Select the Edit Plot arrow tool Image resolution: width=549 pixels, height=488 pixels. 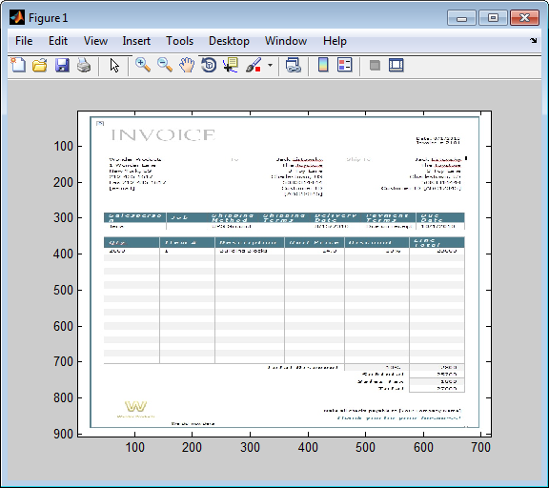114,65
